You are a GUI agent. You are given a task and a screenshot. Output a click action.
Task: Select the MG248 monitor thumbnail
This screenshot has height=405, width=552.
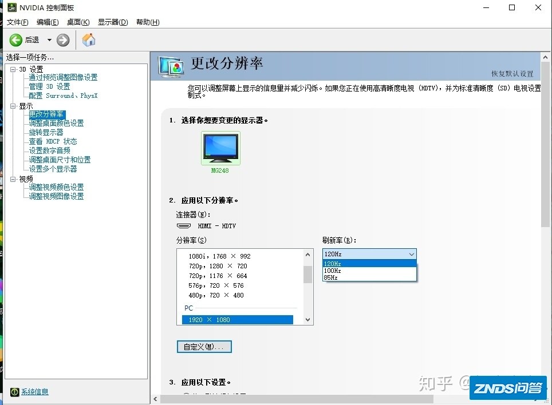(220, 148)
